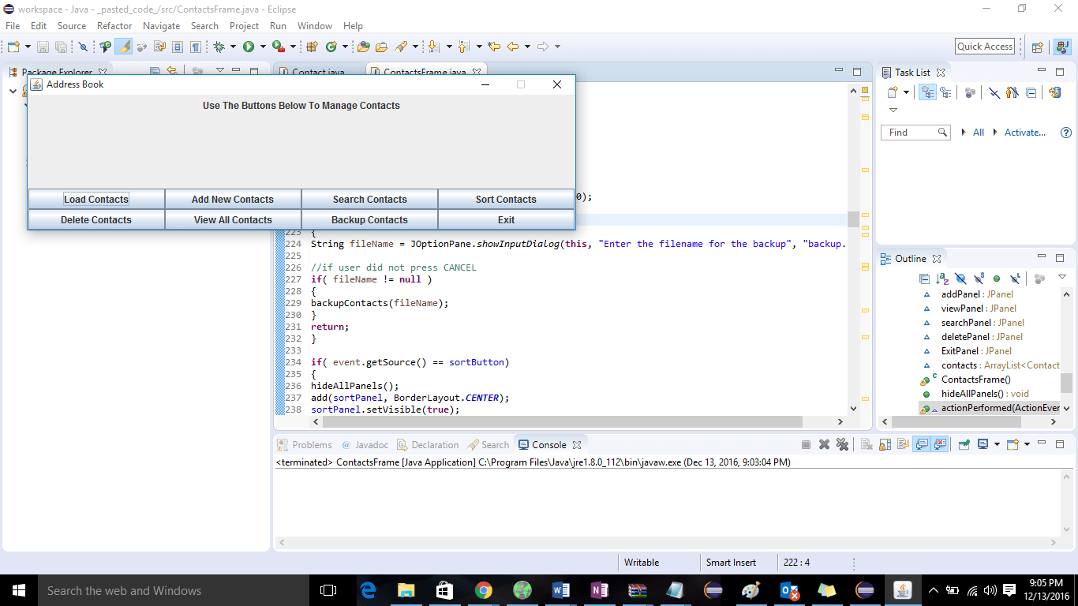Viewport: 1078px width, 606px height.
Task: Toggle alphabetical Sort in the Outline view
Action: click(x=942, y=279)
